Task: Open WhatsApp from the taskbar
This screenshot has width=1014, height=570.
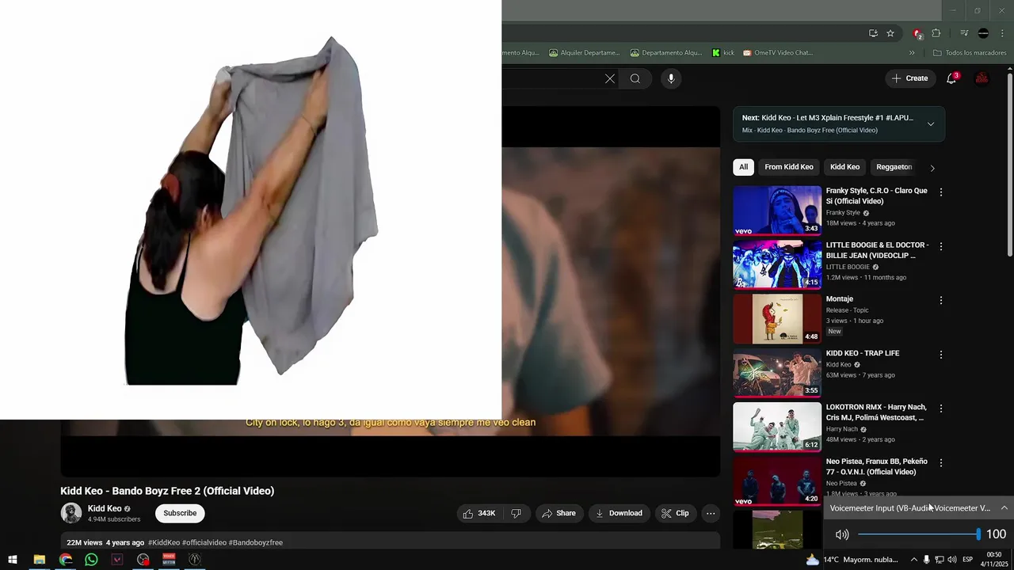Action: (91, 560)
